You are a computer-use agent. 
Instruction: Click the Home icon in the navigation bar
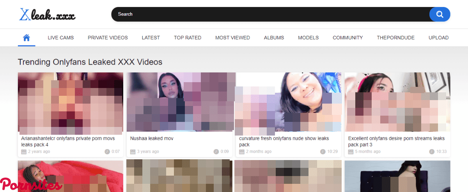click(27, 38)
